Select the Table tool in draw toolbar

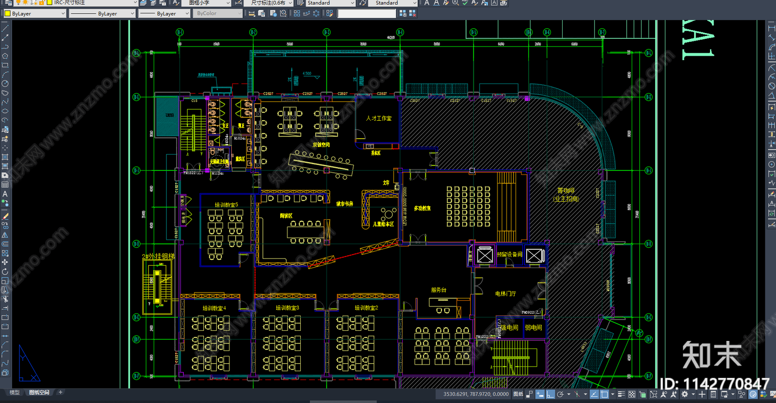5,185
